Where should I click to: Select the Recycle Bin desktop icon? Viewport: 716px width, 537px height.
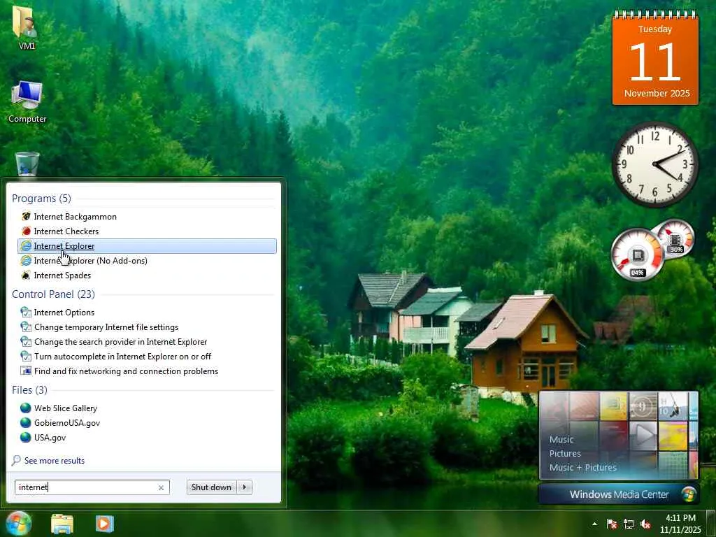(27, 164)
